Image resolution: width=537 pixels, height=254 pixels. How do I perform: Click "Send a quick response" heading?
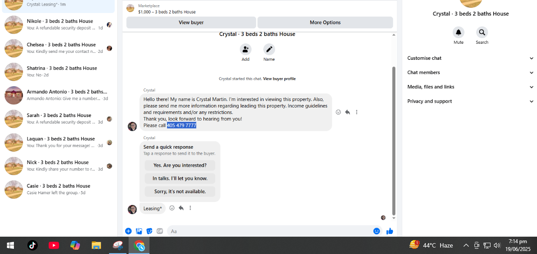[x=168, y=147]
